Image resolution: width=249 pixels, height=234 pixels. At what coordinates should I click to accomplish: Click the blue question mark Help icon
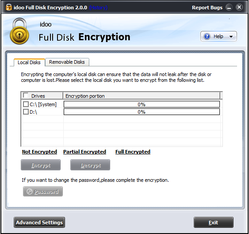point(207,36)
